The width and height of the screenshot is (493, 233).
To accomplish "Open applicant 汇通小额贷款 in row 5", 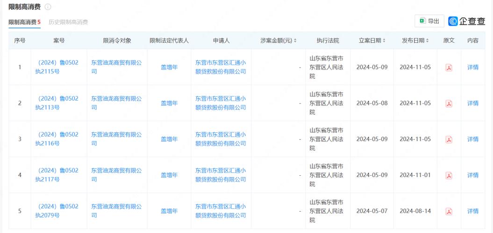I will (221, 212).
